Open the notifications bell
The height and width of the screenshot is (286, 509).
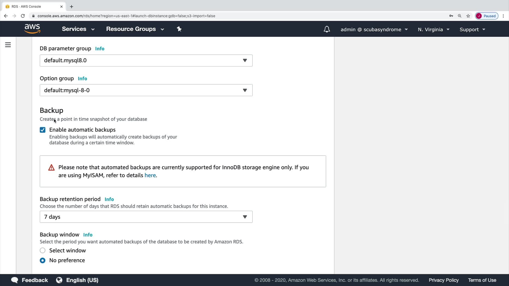[327, 29]
